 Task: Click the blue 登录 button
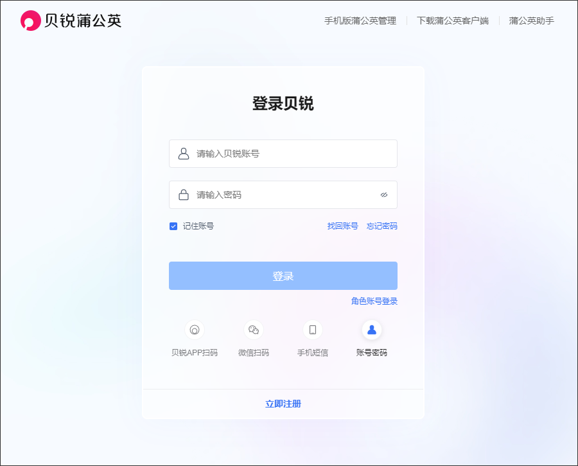click(x=283, y=276)
